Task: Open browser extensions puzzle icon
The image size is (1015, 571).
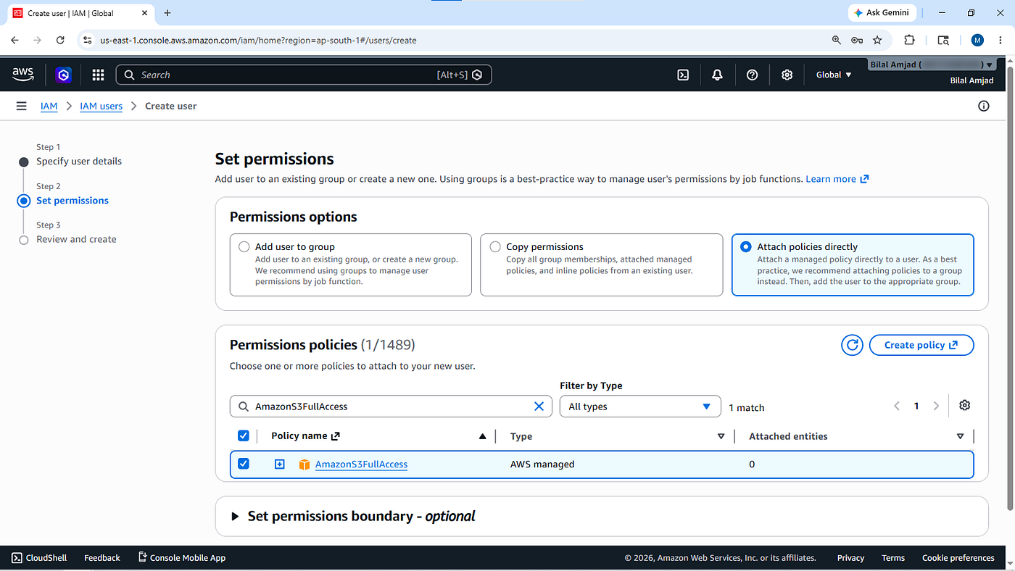Action: tap(909, 40)
